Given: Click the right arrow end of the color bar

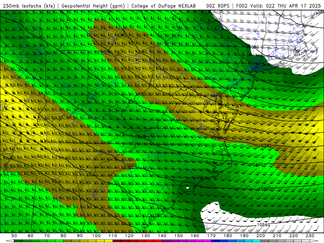Looking at the screenshot, I should click(314, 241).
